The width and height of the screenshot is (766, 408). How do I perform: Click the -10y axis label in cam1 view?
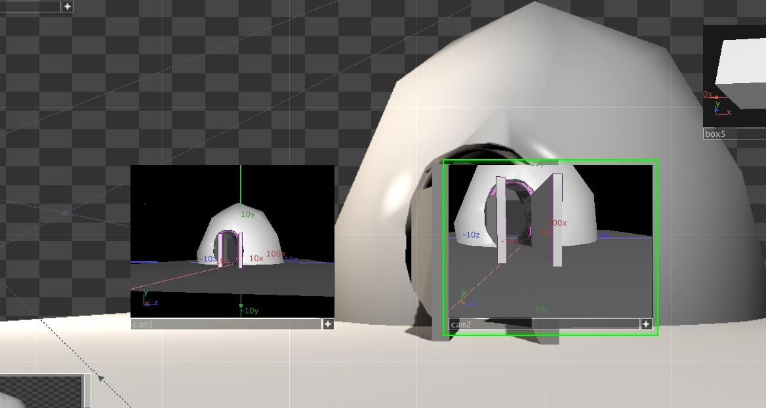coord(251,310)
